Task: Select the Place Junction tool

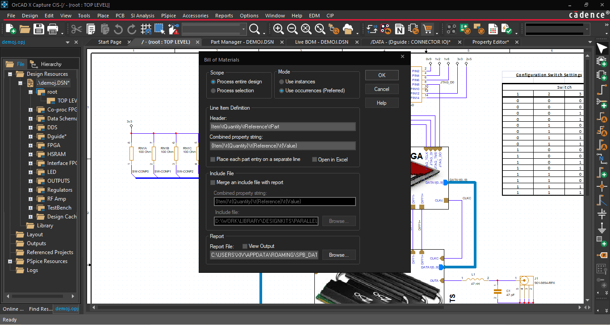Action: click(x=602, y=186)
